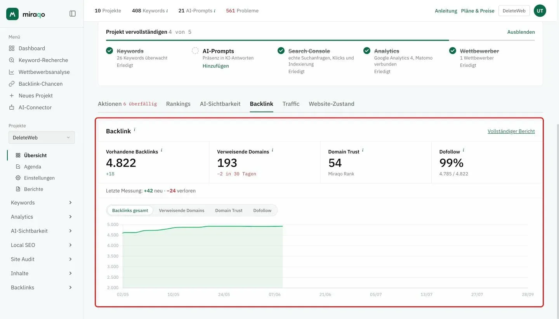Click the Agenda checkbox icon in sidebar
The image size is (559, 319).
(x=18, y=167)
